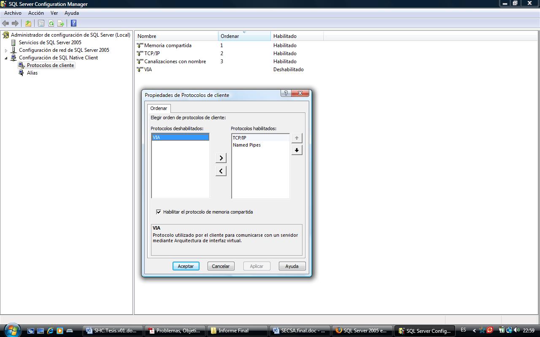This screenshot has height=337, width=540.
Task: Click the 22:59 clock in taskbar
Action: point(529,331)
